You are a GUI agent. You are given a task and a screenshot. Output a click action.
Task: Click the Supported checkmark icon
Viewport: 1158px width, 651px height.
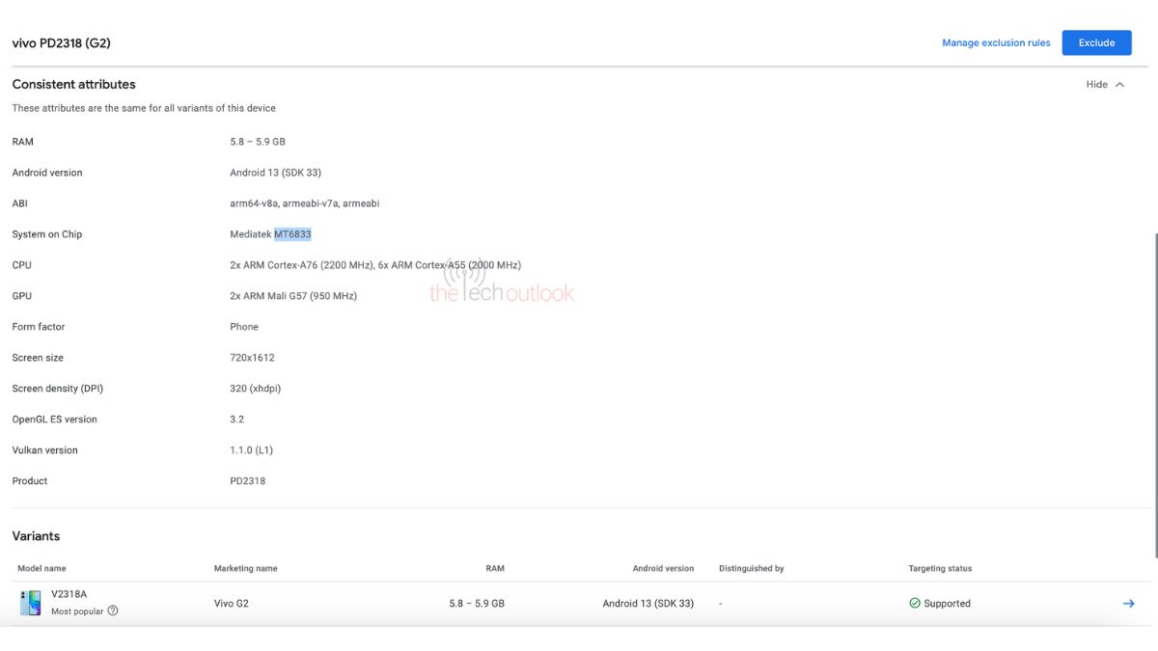[x=915, y=604]
